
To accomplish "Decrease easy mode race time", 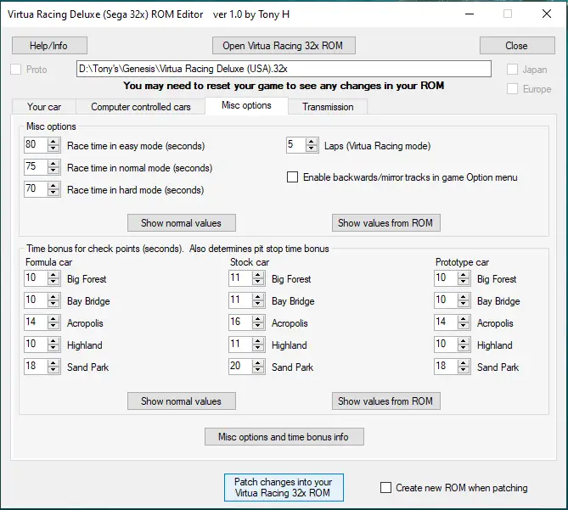I will coord(53,149).
